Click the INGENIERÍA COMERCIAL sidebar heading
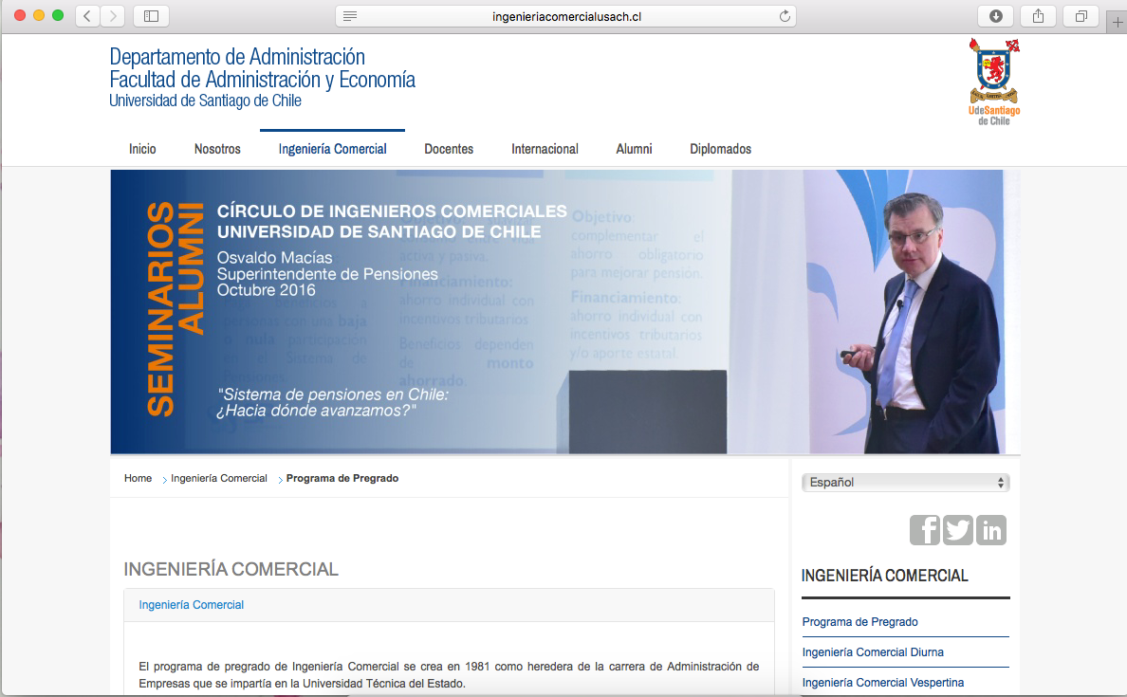 click(885, 576)
